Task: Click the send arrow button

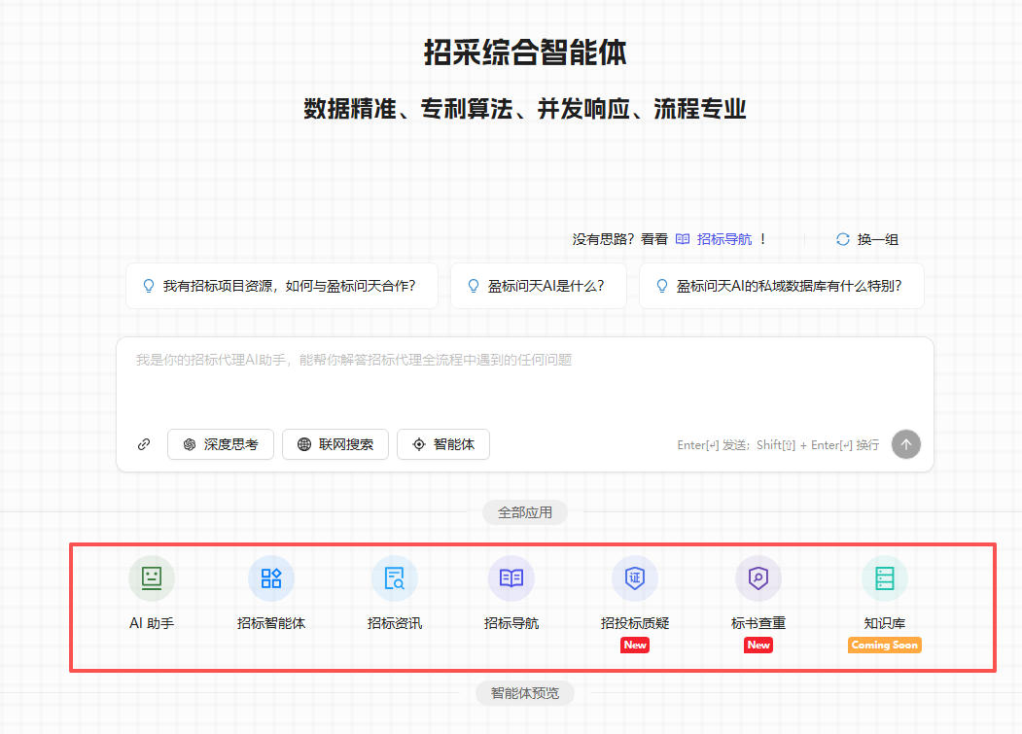Action: coord(906,444)
